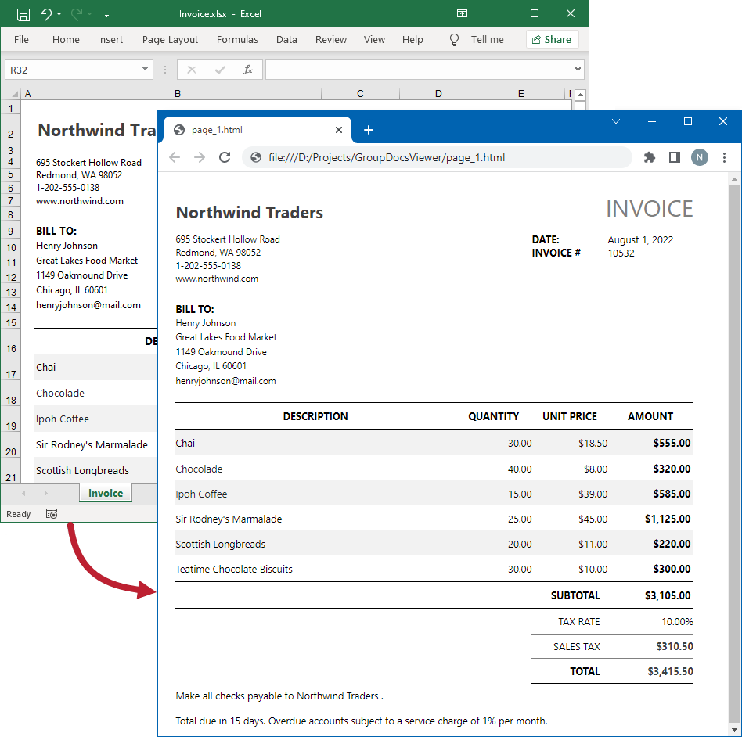This screenshot has height=737, width=742.
Task: Open Chrome's side panel icon
Action: click(675, 157)
